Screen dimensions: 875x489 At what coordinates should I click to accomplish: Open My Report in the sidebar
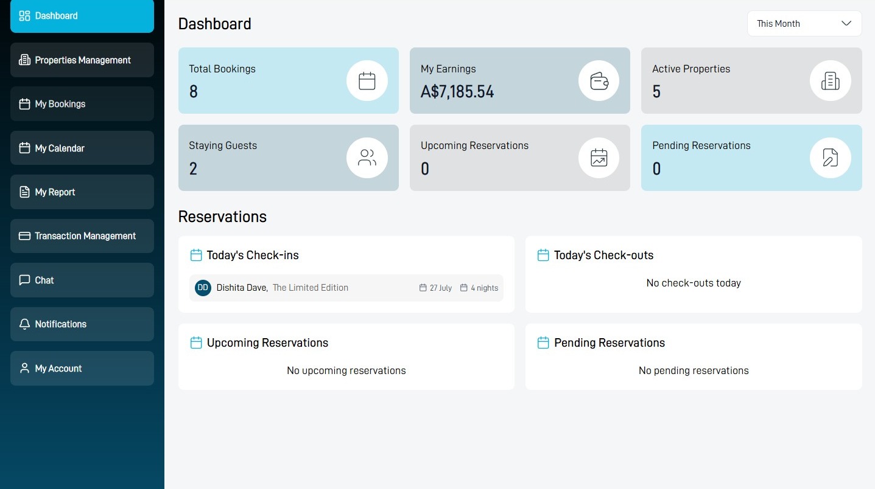pyautogui.click(x=82, y=192)
